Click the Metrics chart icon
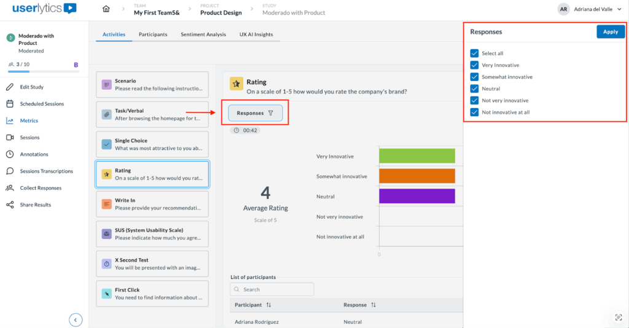The image size is (629, 328). coord(10,120)
